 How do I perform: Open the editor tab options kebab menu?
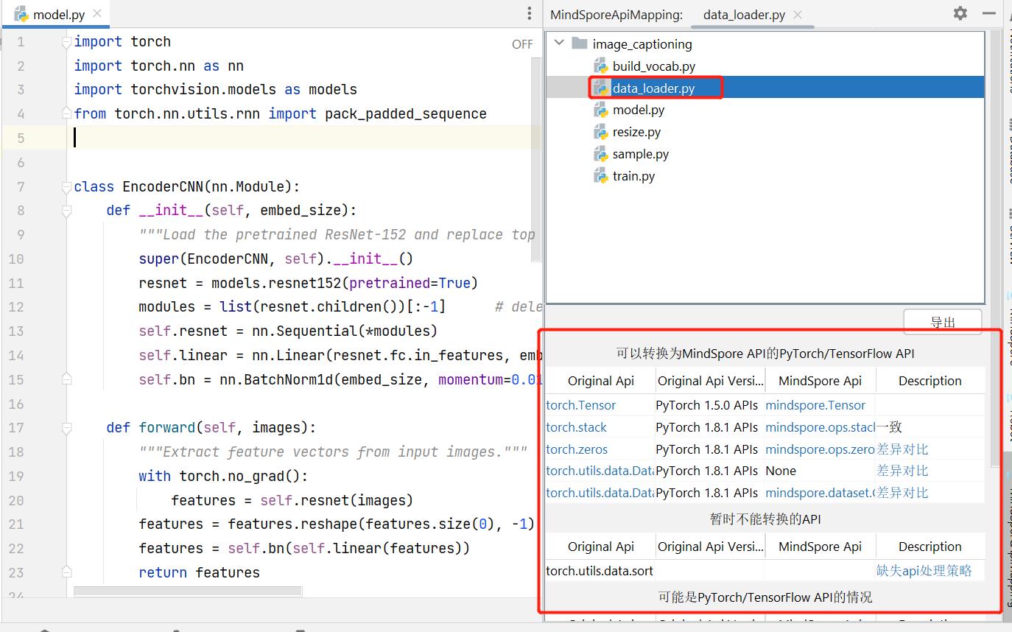click(x=529, y=14)
